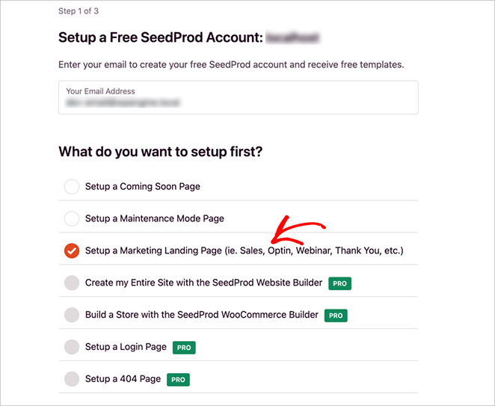Click the "Setup a Coming Soon Page" label
This screenshot has width=495, height=406.
tap(143, 187)
